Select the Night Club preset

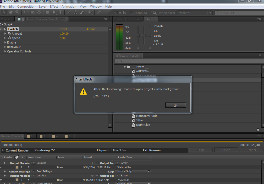(143, 125)
